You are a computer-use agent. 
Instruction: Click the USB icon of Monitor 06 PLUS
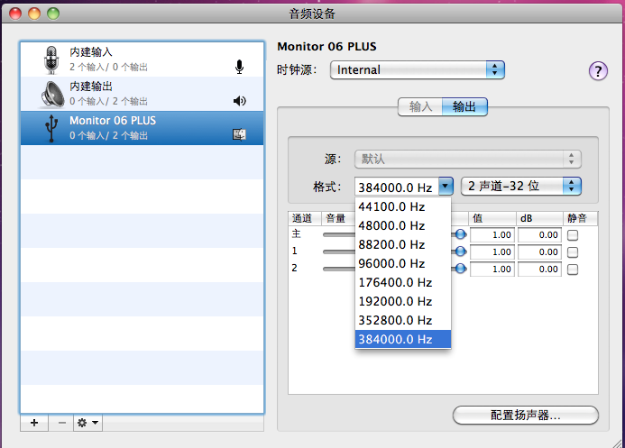coord(51,128)
